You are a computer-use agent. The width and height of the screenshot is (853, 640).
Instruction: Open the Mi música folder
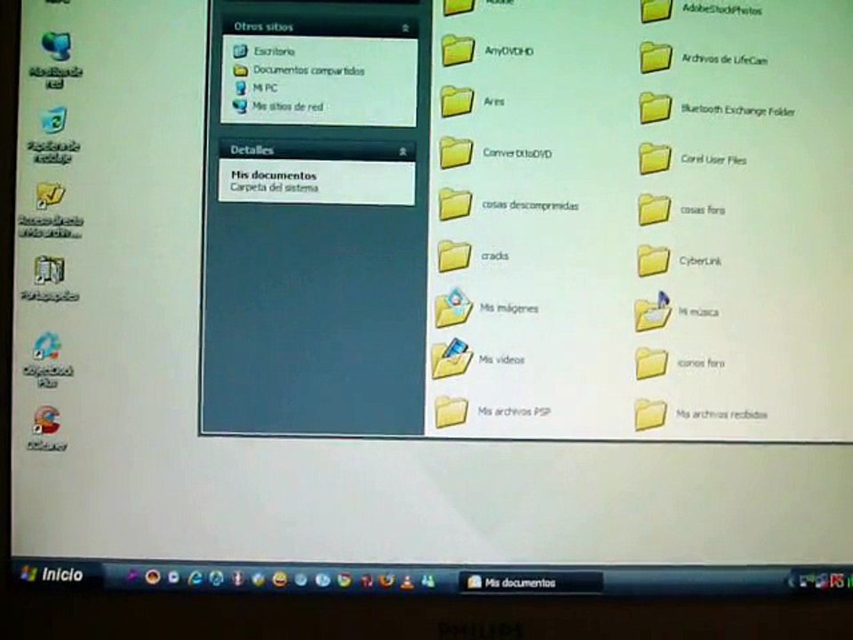coord(676,312)
